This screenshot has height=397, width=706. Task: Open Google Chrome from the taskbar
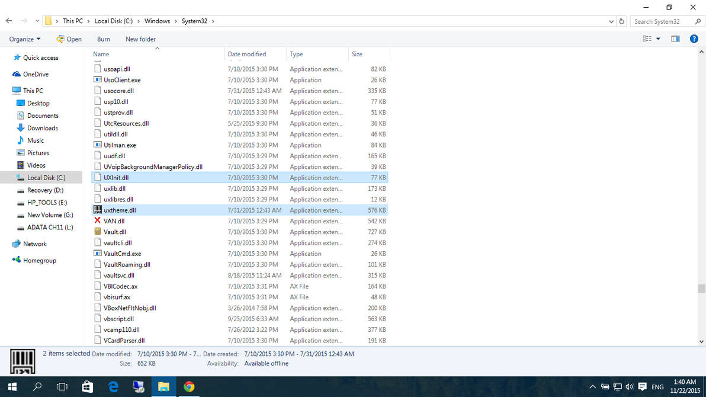(188, 386)
